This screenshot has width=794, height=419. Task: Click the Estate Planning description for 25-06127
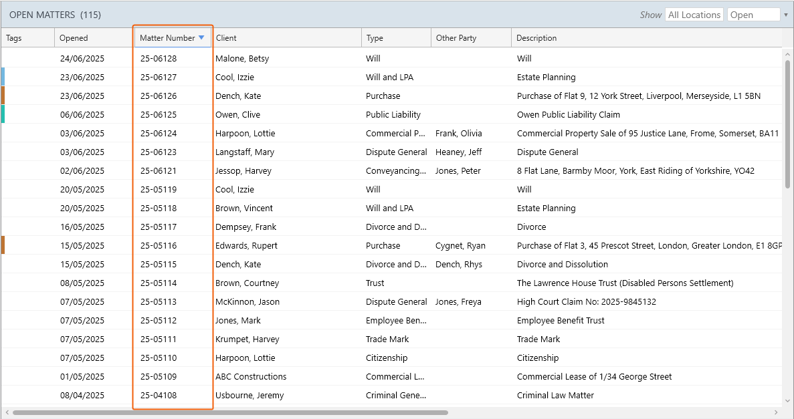[546, 77]
